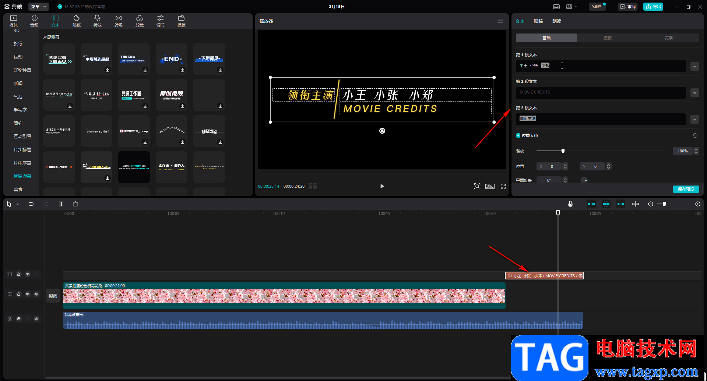Click the timeline playhead marker

click(x=558, y=213)
